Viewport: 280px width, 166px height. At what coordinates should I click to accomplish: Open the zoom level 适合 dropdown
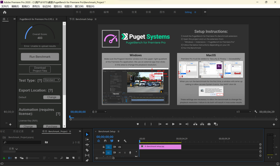100,112
